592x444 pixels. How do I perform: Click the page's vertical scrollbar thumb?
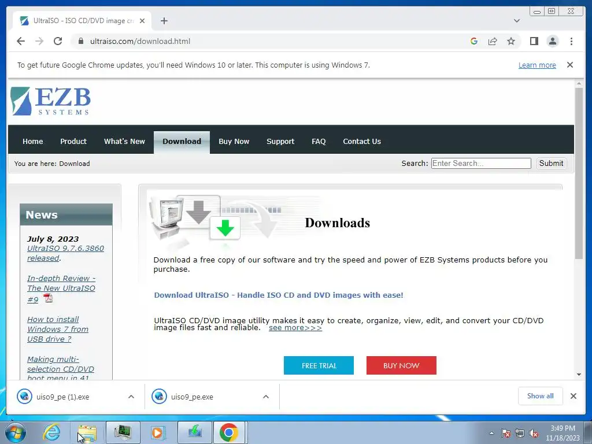579,173
